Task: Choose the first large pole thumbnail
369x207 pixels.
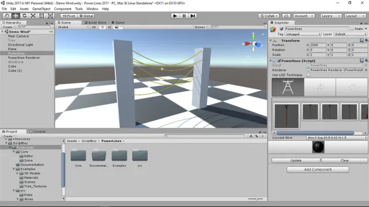Action: click(x=287, y=116)
